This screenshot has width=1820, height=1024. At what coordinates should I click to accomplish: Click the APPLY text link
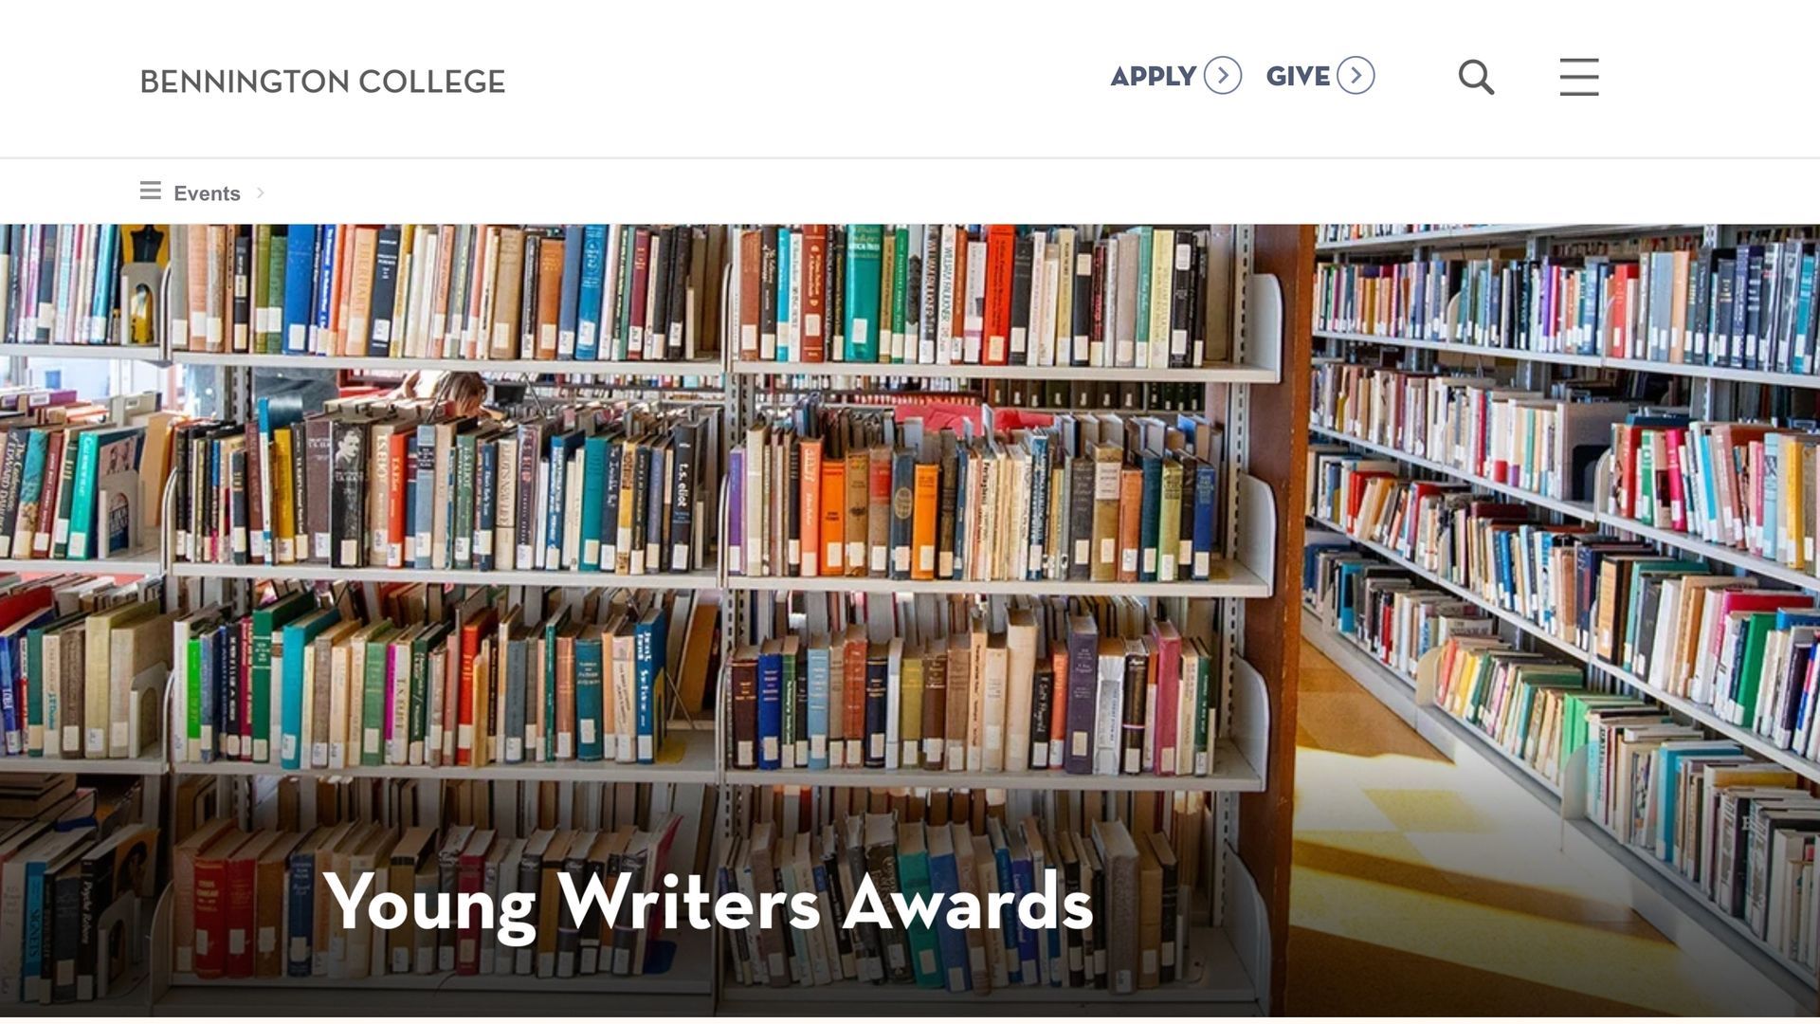(1153, 76)
